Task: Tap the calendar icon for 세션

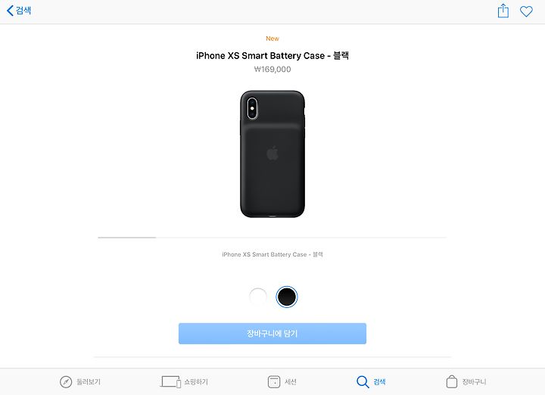Action: pyautogui.click(x=274, y=382)
